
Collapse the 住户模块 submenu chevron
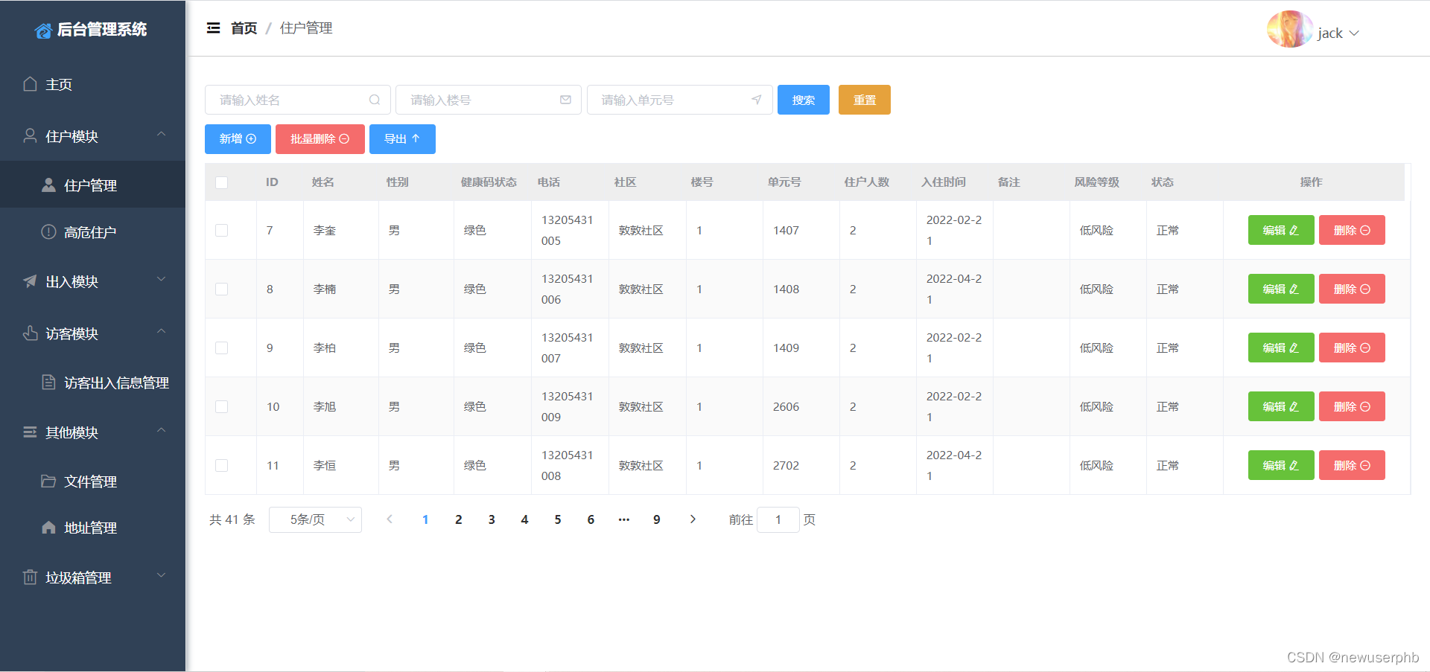tap(161, 134)
